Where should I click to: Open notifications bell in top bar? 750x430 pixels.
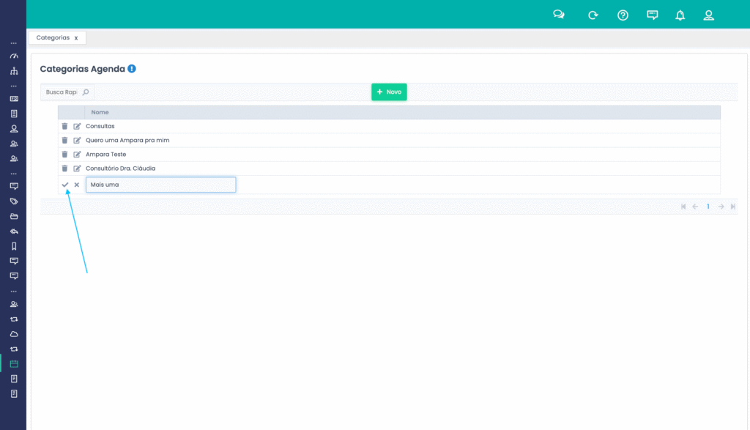[680, 15]
